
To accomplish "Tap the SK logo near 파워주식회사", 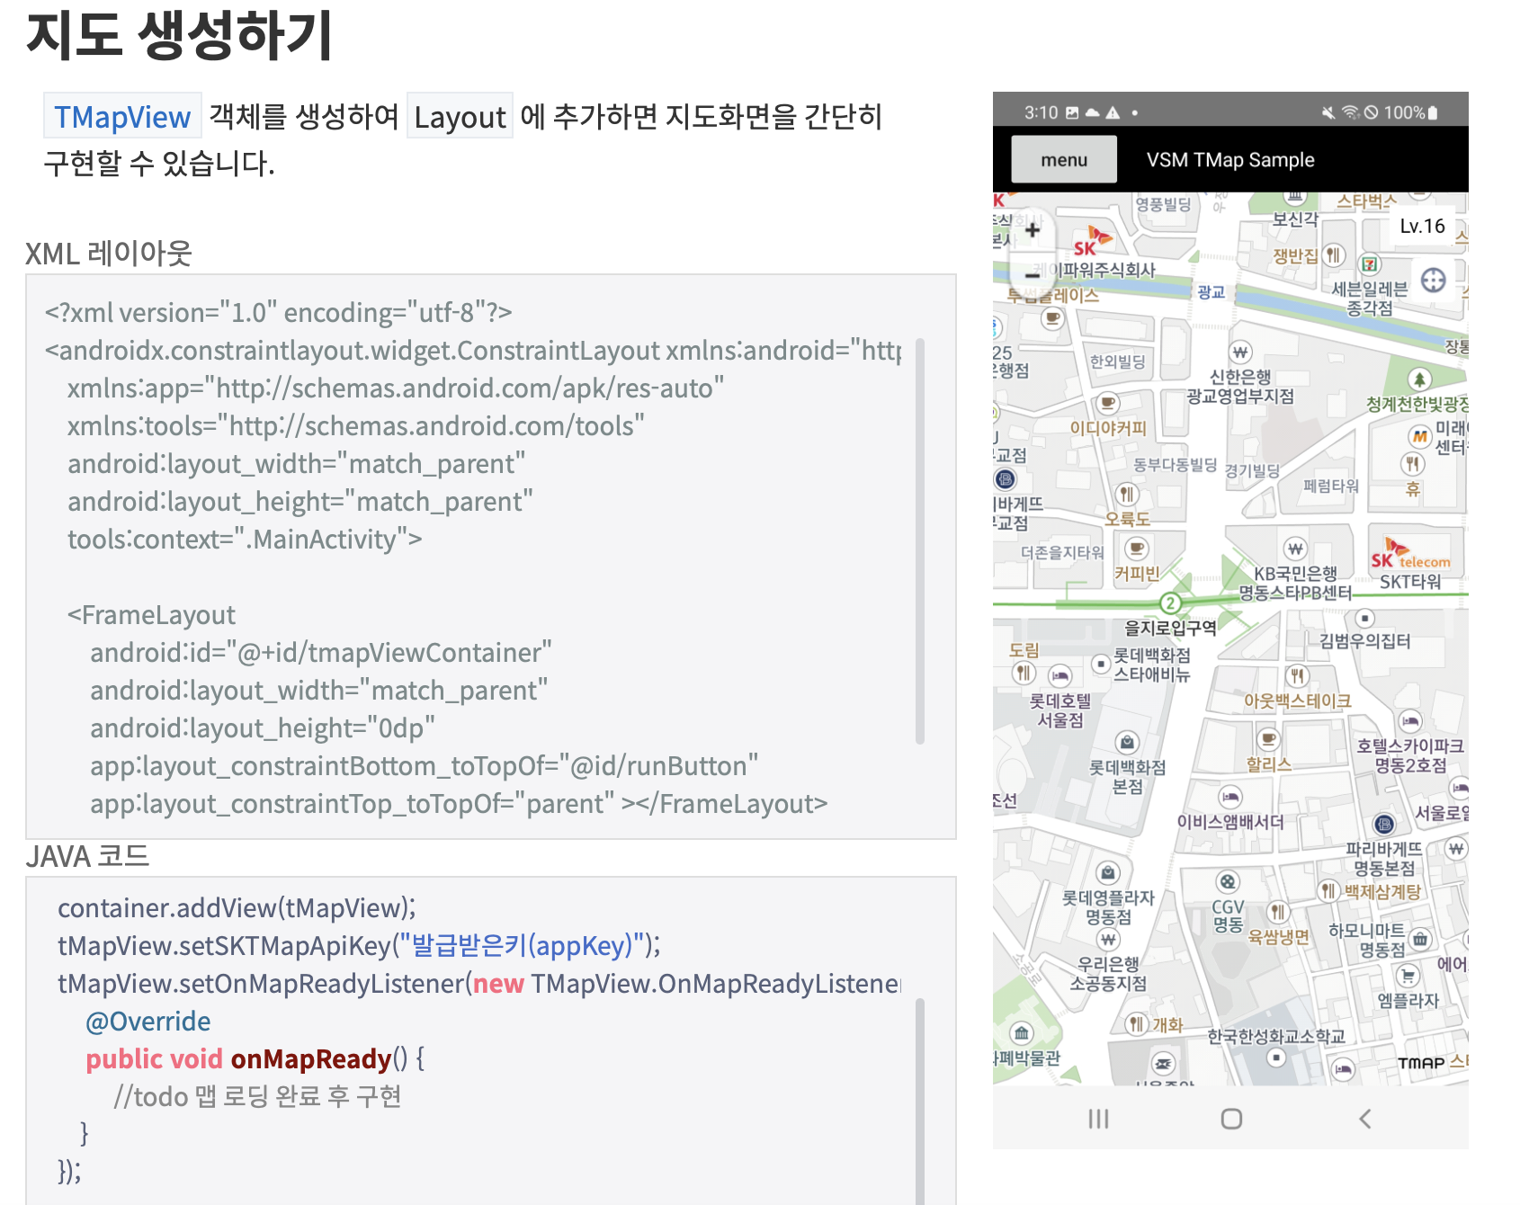I will point(1092,242).
